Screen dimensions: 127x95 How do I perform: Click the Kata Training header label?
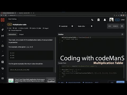pyautogui.click(x=12, y=19)
